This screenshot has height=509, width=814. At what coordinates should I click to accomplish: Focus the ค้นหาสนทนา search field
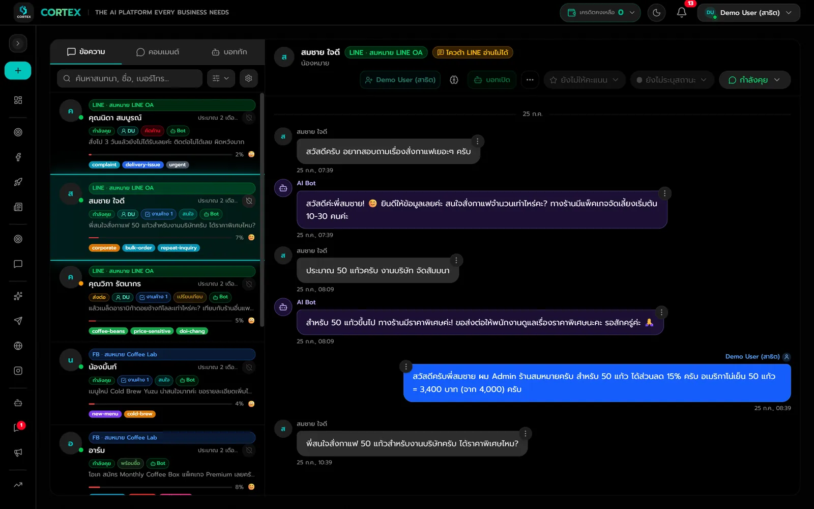[x=130, y=78]
